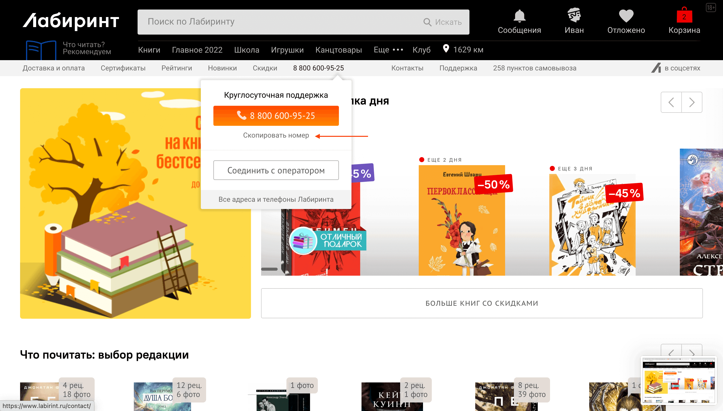Open the Корзина shopping bag icon
The width and height of the screenshot is (723, 411).
pos(684,16)
